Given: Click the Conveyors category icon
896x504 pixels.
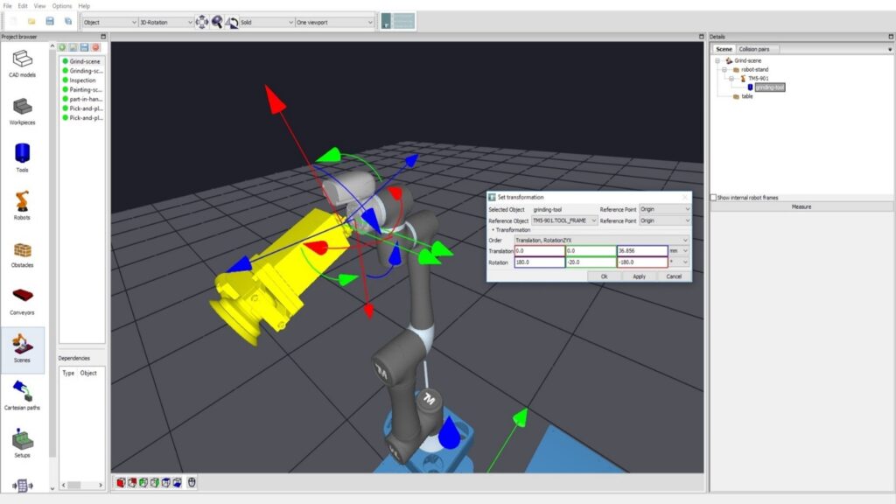Looking at the screenshot, I should (x=22, y=298).
